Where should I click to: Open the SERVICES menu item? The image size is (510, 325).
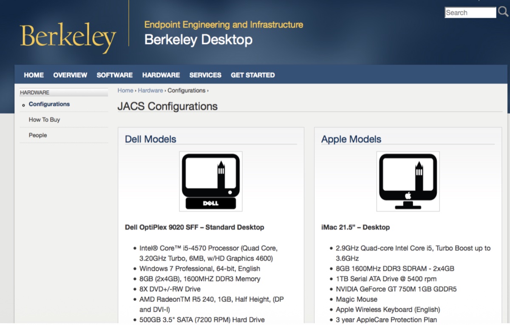205,75
